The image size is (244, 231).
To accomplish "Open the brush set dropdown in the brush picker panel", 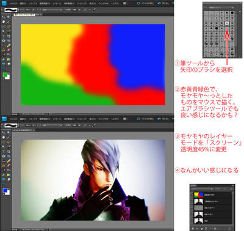I will point(221,8).
